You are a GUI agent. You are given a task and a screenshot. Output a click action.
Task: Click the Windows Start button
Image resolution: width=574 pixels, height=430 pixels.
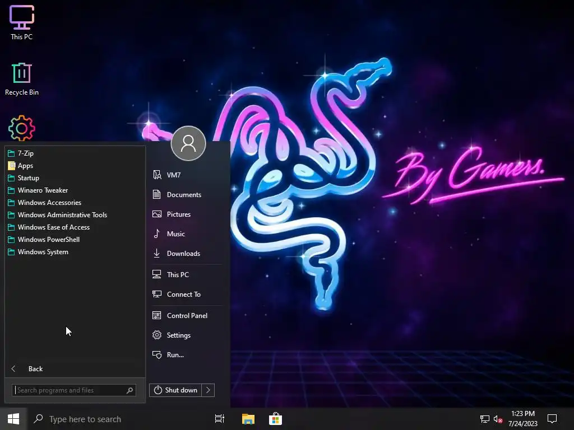13,419
